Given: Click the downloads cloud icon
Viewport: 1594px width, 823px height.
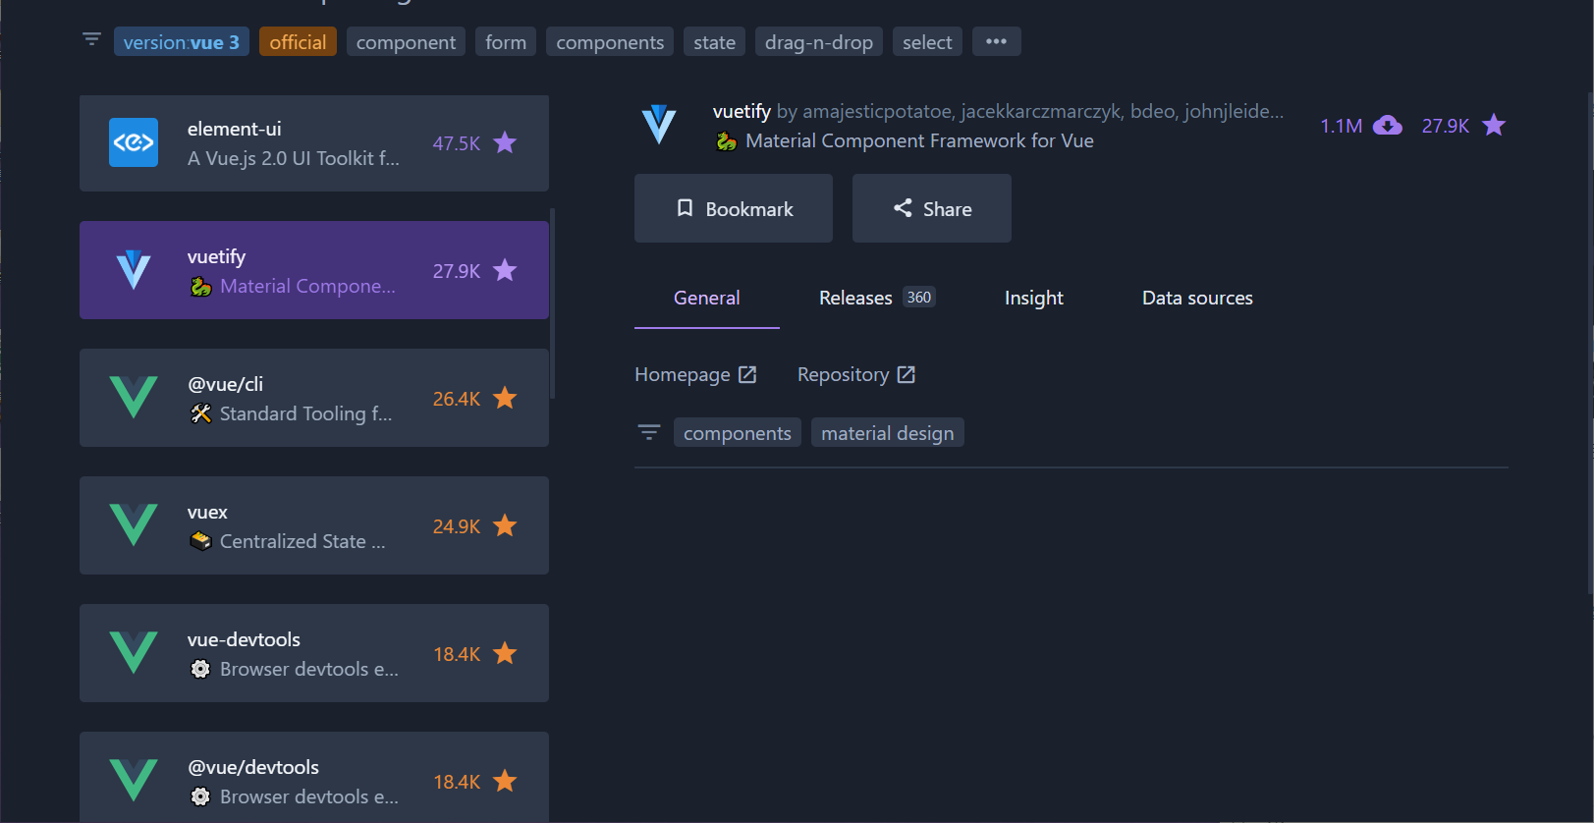Looking at the screenshot, I should [x=1388, y=125].
